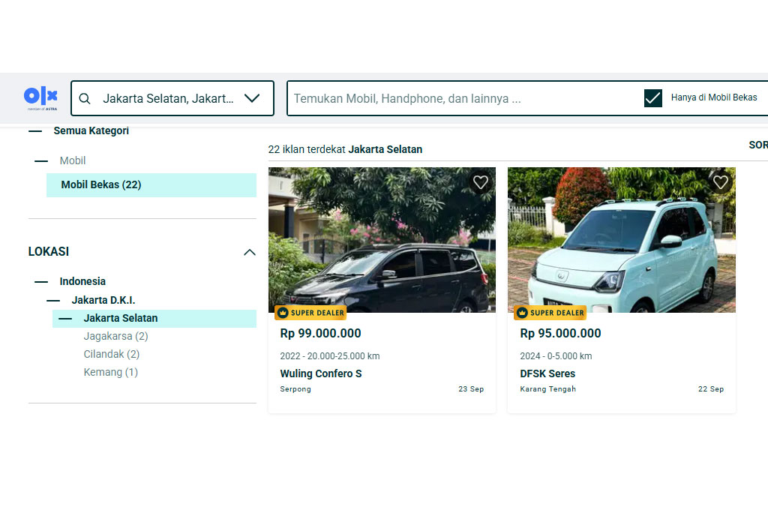This screenshot has height=510, width=768.
Task: Click the OLX logo
Action: click(40, 97)
